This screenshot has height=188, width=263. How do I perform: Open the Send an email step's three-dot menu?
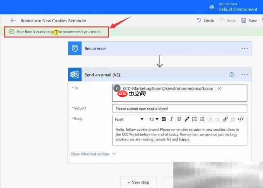[244, 74]
